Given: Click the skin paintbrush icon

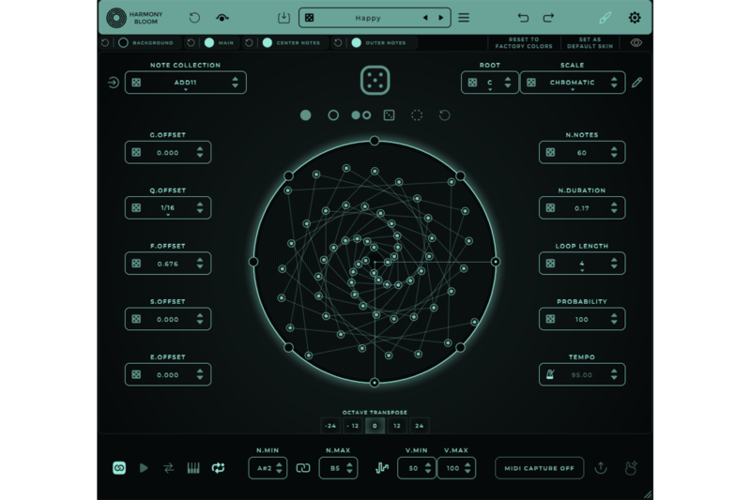Looking at the screenshot, I should (x=605, y=18).
